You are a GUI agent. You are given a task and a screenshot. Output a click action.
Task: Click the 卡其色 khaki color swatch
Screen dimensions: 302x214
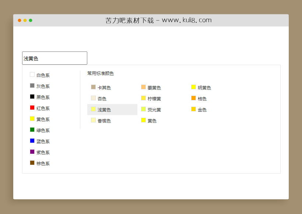[93, 87]
